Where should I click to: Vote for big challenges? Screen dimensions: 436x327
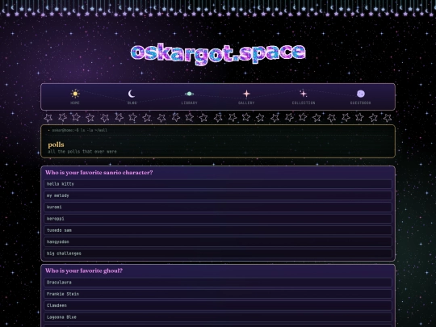tap(218, 254)
